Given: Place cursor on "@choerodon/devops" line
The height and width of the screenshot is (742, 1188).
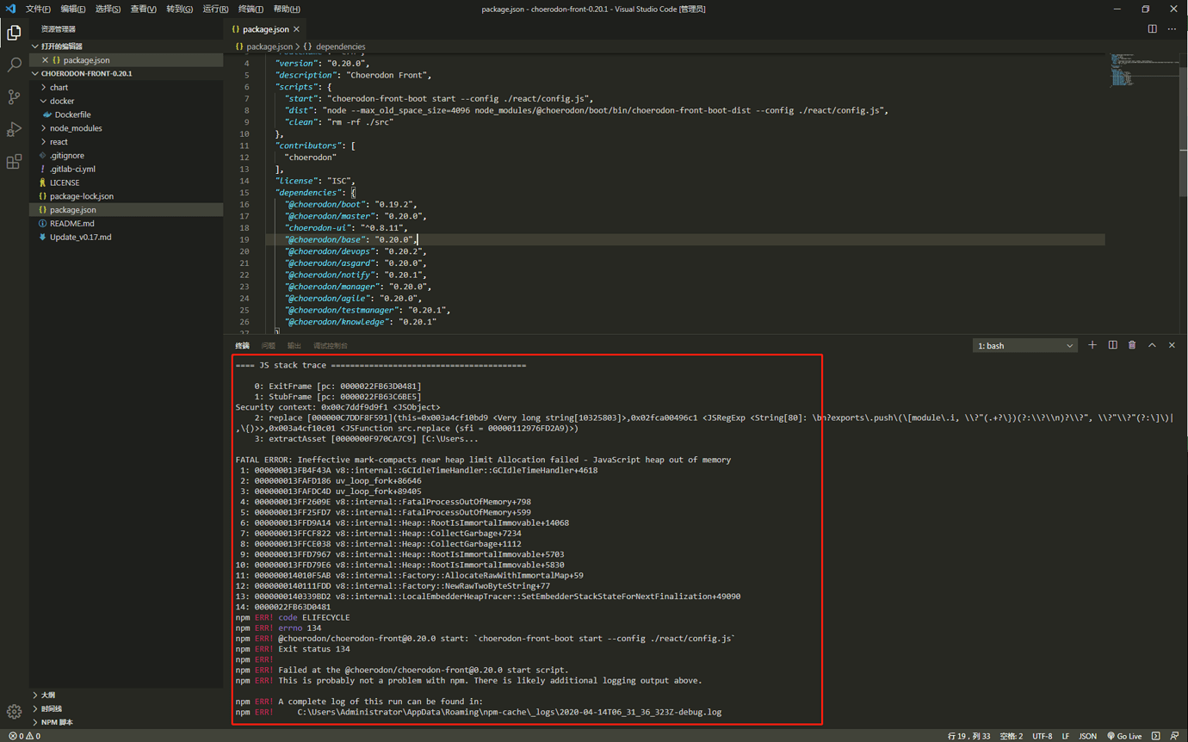Looking at the screenshot, I should (356, 251).
